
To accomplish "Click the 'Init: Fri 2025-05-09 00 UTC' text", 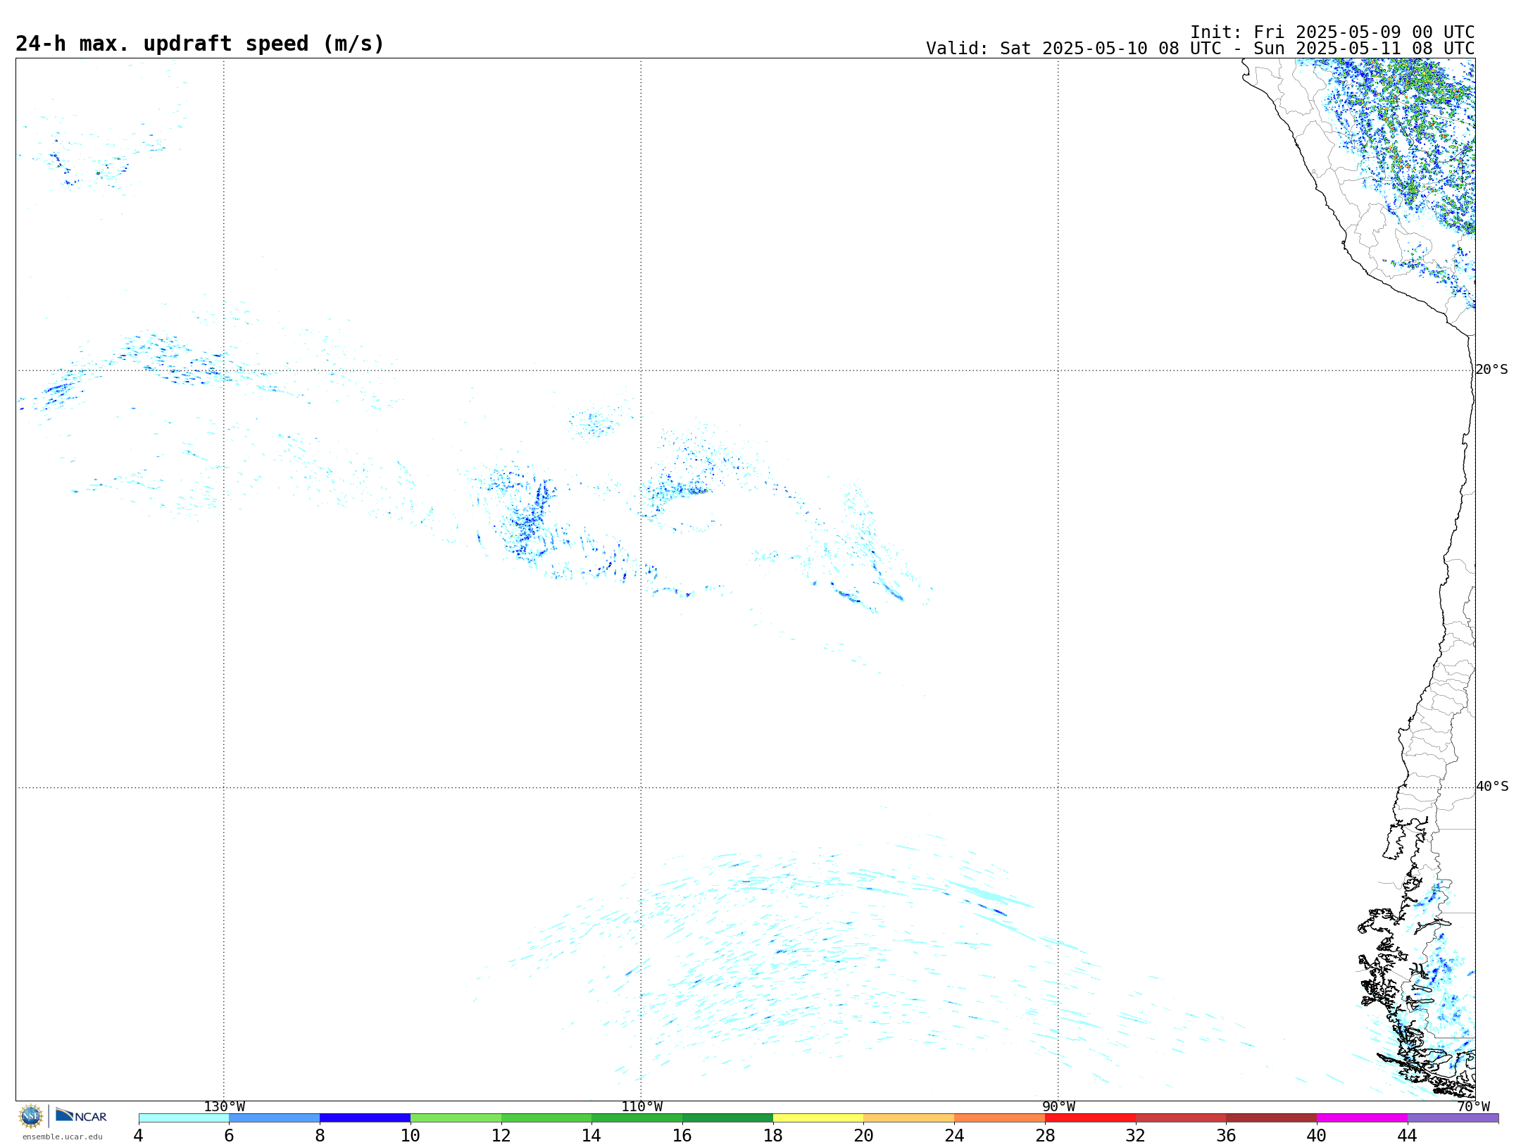I will [x=1332, y=32].
